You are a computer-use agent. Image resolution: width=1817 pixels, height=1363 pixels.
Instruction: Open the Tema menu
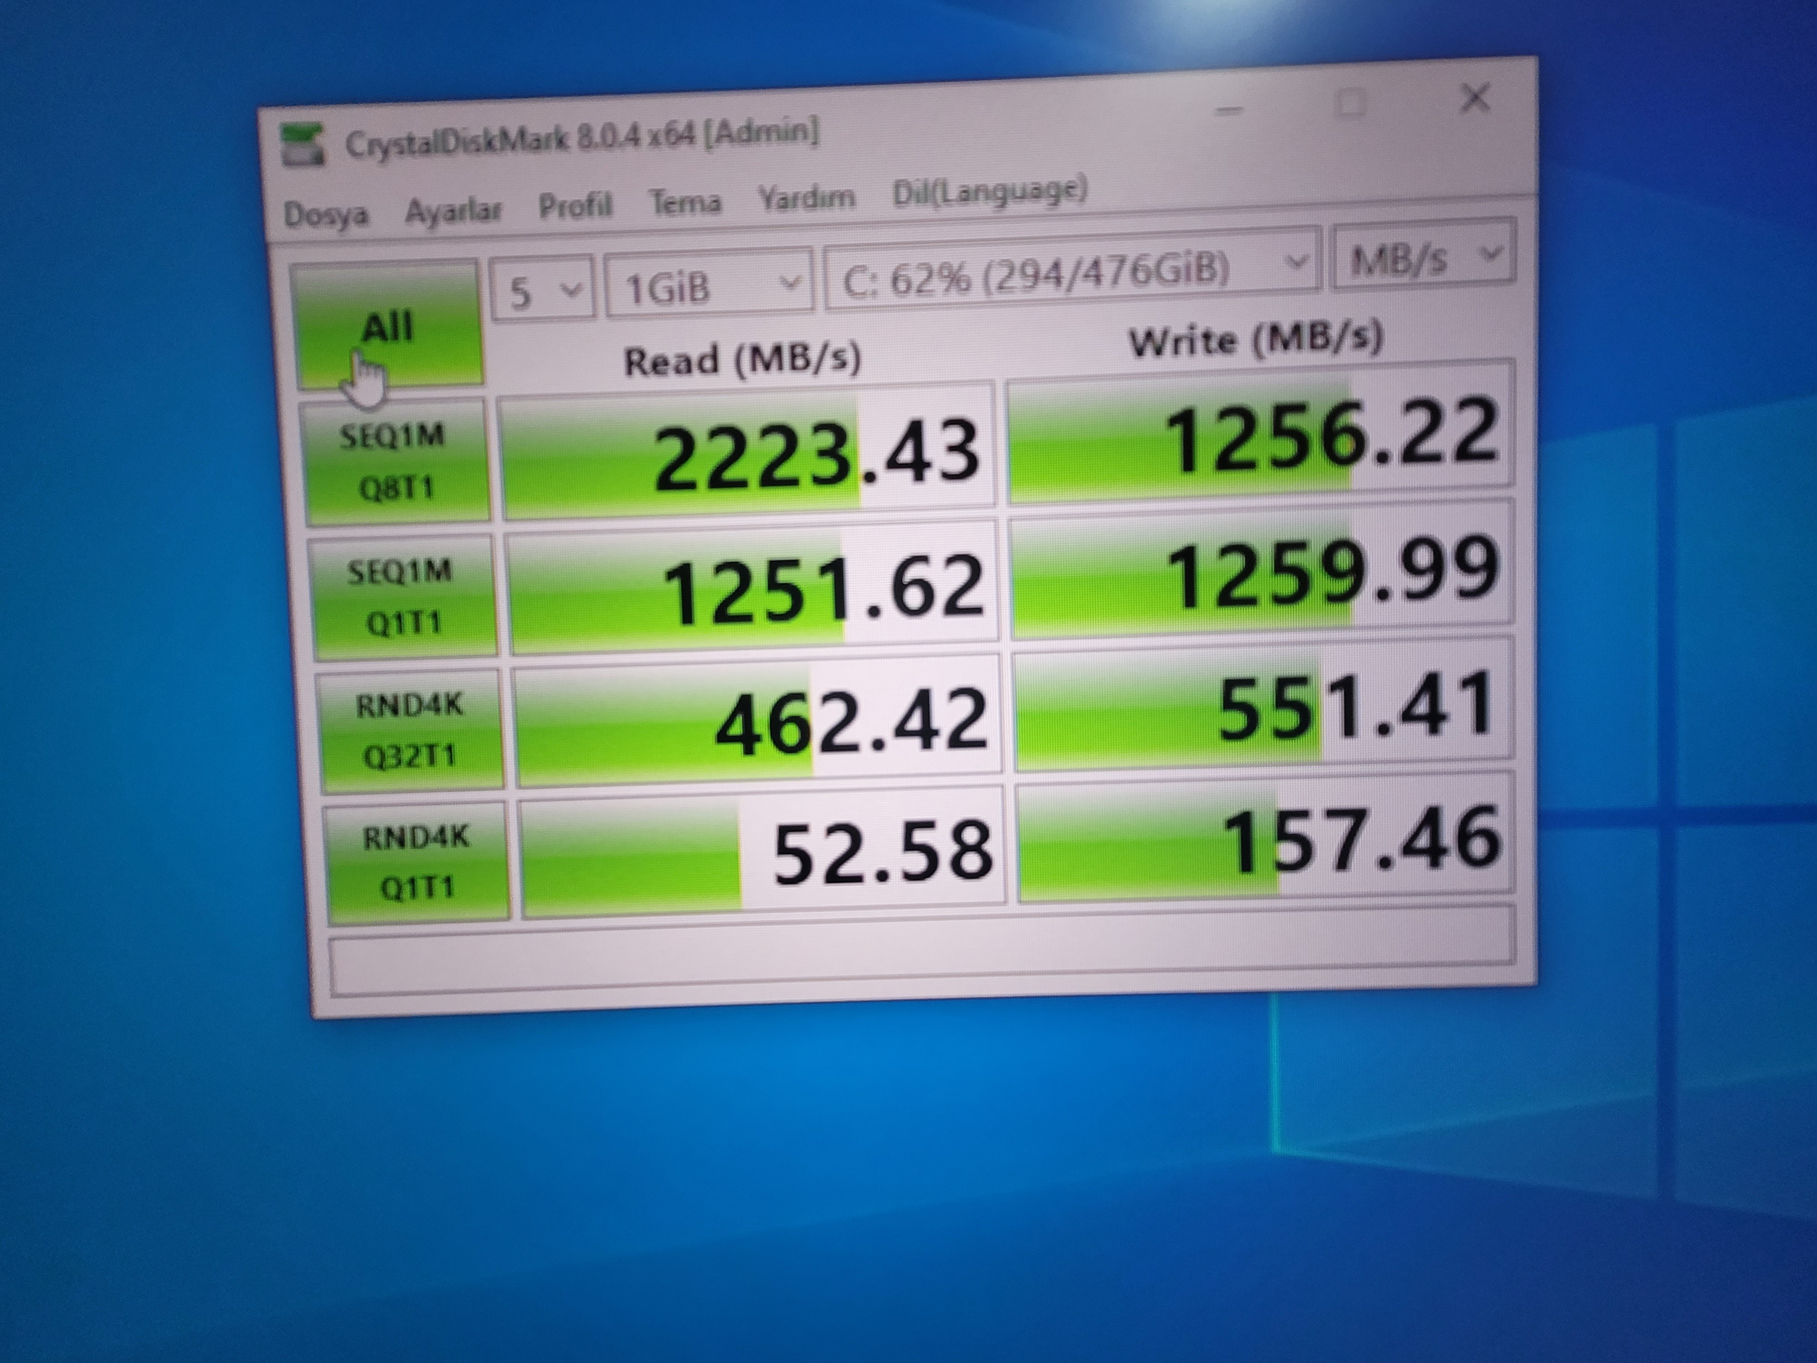(x=685, y=201)
